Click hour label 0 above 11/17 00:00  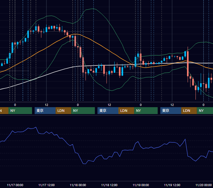pyautogui.click(x=15, y=105)
